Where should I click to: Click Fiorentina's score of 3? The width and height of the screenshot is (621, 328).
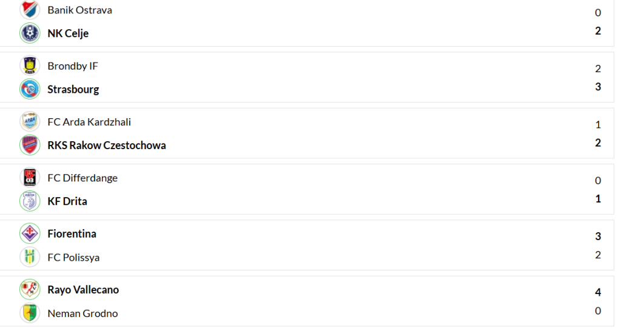coord(598,236)
